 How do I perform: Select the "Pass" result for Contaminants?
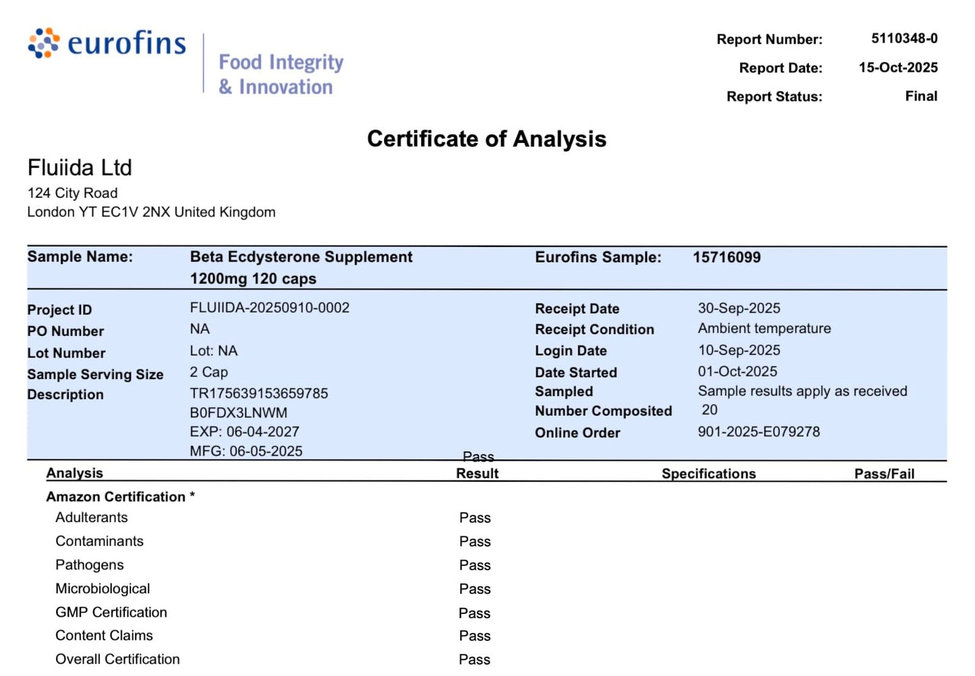(475, 542)
